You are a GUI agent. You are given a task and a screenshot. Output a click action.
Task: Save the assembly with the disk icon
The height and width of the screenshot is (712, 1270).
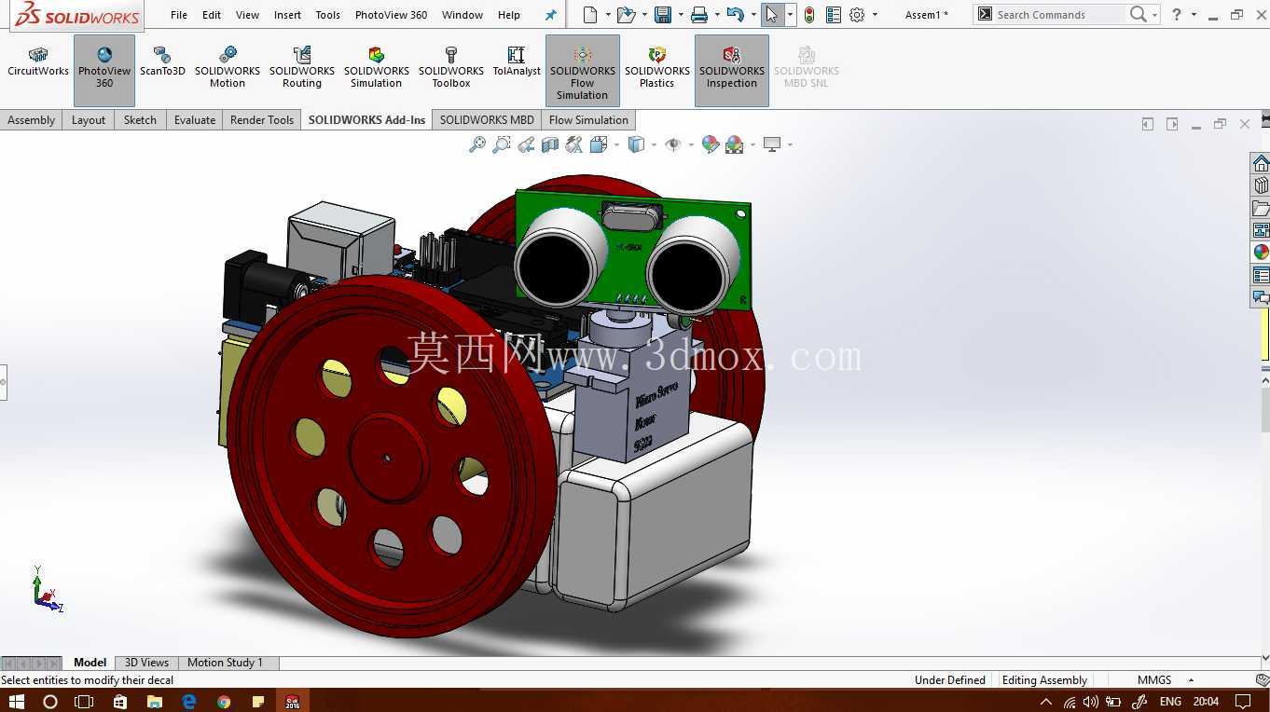(663, 14)
